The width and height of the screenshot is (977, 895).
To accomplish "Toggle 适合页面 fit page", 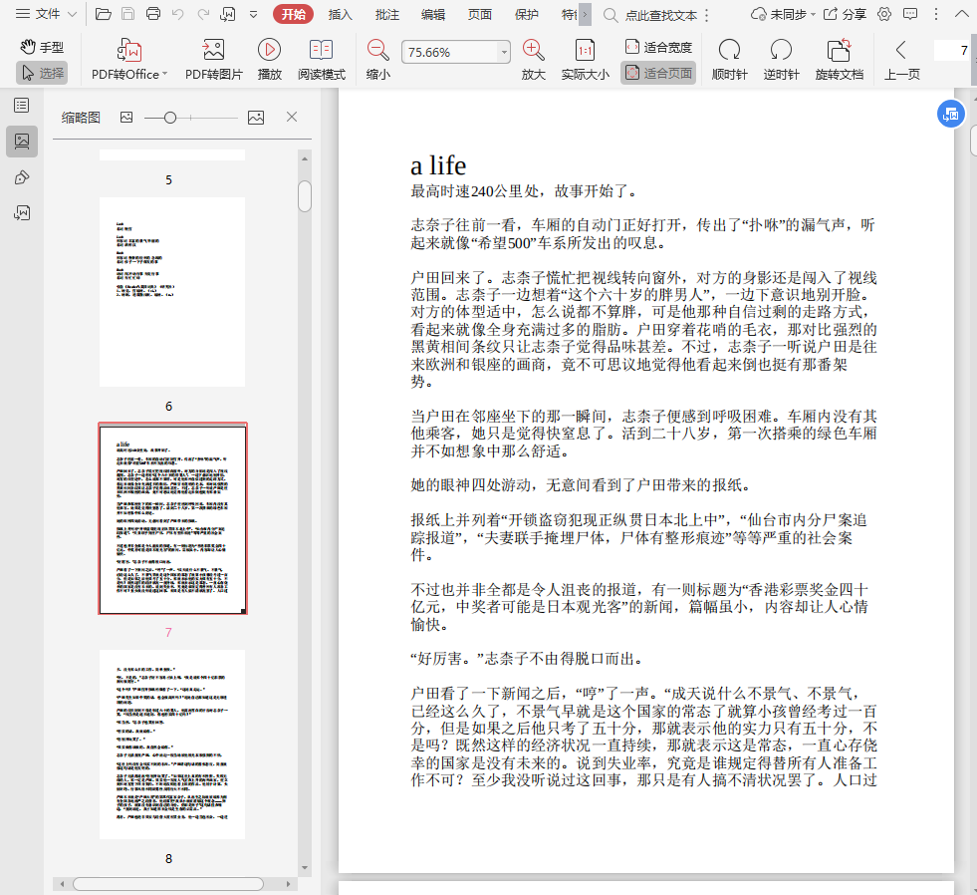I will coord(658,73).
